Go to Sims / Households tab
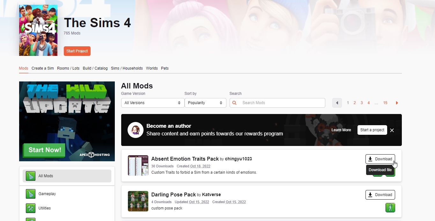This screenshot has height=221, width=435. [127, 68]
